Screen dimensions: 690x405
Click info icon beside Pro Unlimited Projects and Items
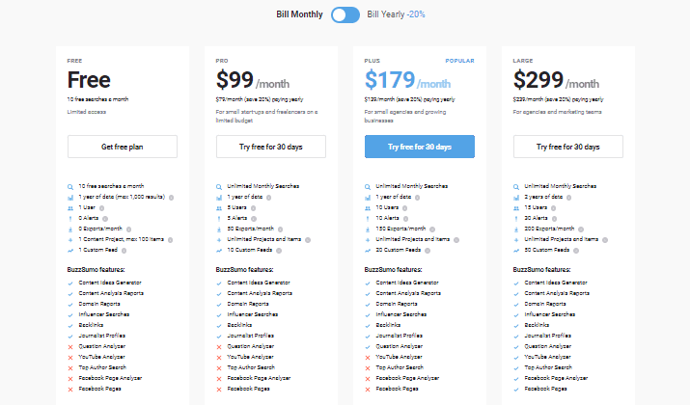pyautogui.click(x=308, y=240)
